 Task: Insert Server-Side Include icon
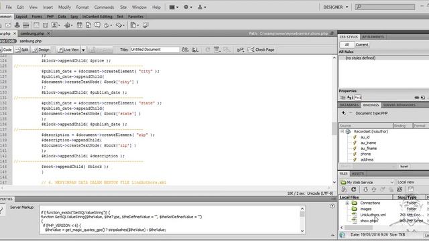point(88,25)
